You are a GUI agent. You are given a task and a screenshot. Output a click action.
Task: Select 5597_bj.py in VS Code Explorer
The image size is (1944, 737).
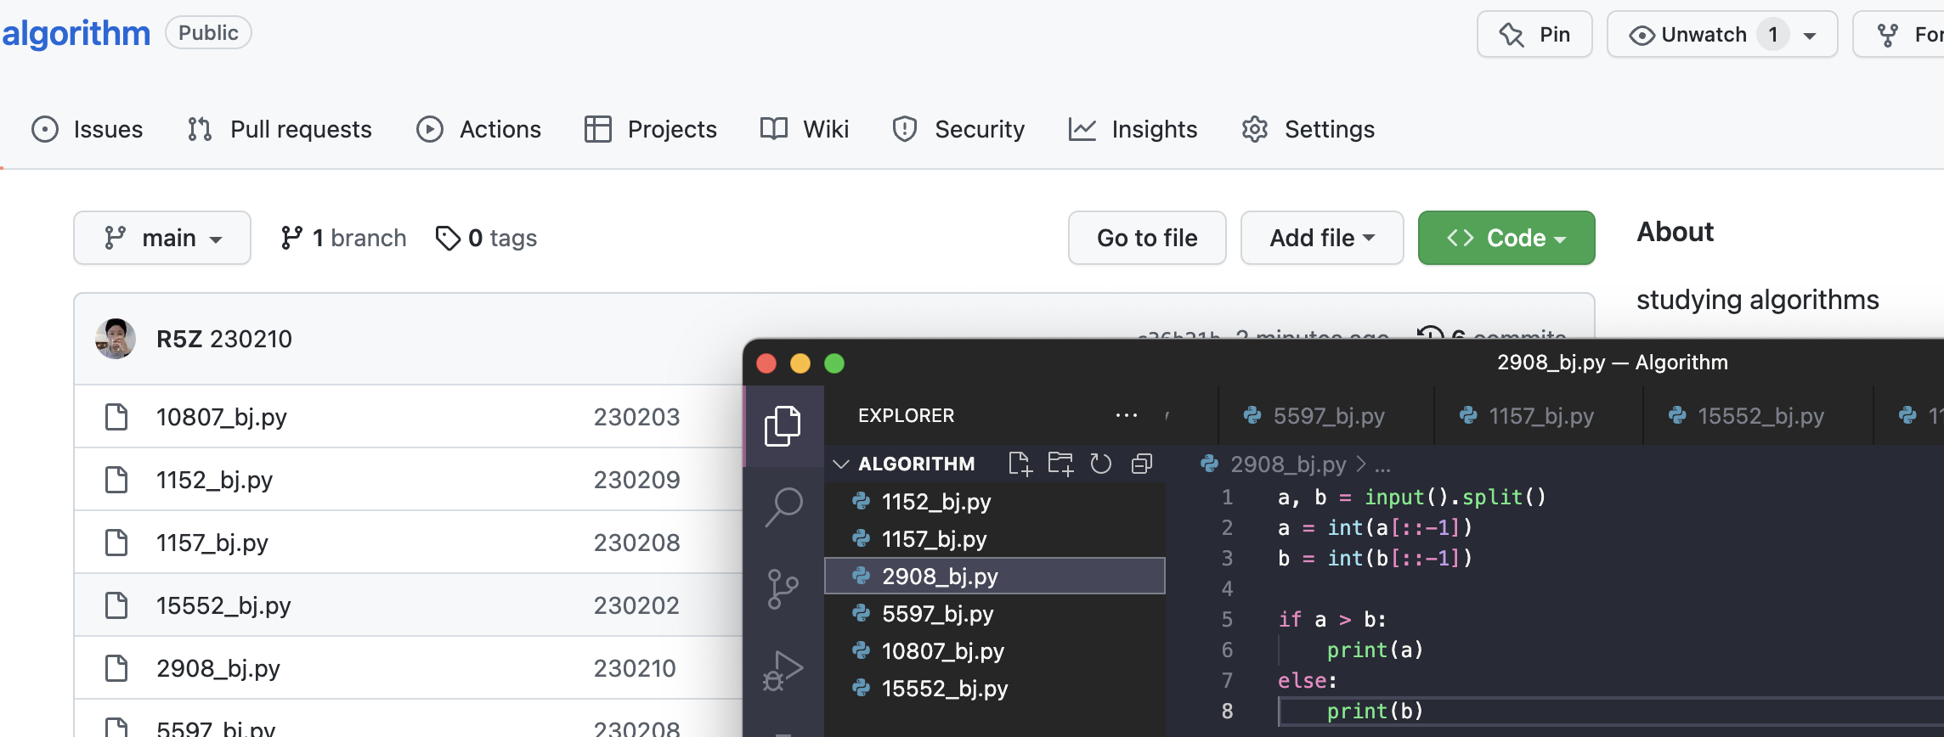995,614
